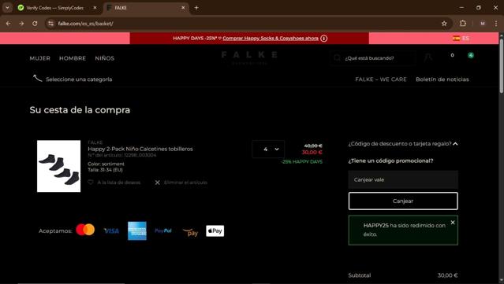
Task: Open Comprar Happy Socks & Cosyshoes ahora link
Action: click(x=271, y=38)
